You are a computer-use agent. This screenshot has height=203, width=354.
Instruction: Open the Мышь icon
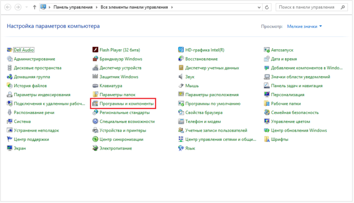[181, 86]
